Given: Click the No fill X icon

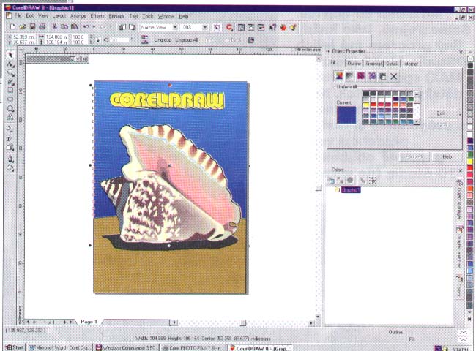Looking at the screenshot, I should pyautogui.click(x=394, y=76).
